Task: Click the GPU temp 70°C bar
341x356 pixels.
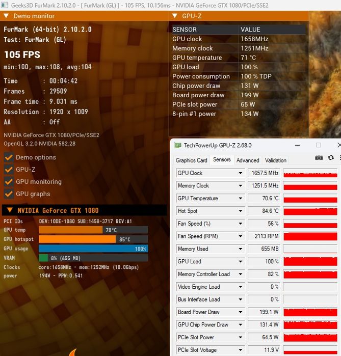Action: pos(93,230)
